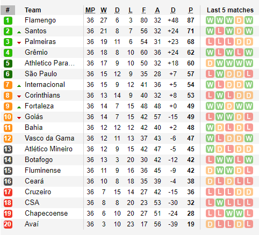The width and height of the screenshot is (259, 235).
Task: Click Avaí's last L result badge
Action: point(249,224)
